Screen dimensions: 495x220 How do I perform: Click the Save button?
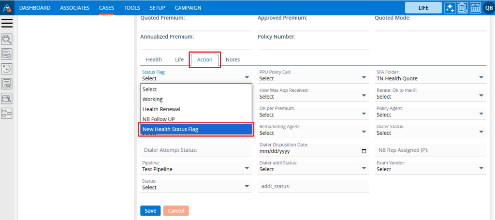click(x=150, y=211)
